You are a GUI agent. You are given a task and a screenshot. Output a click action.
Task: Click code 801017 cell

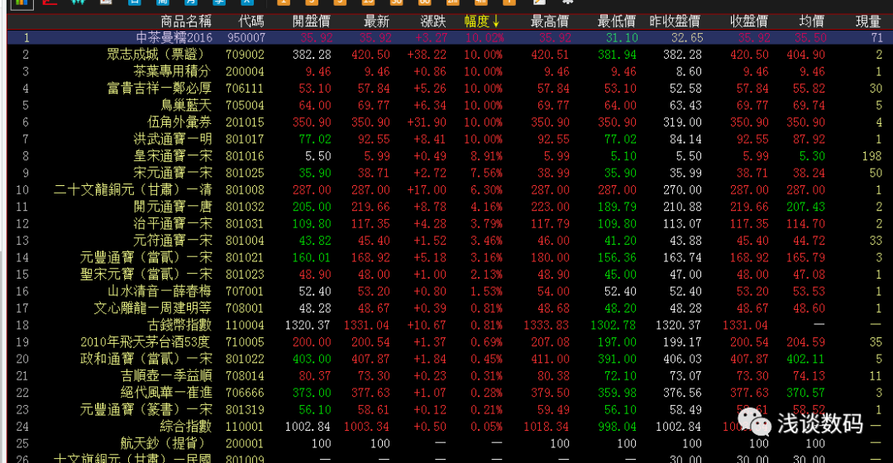245,139
